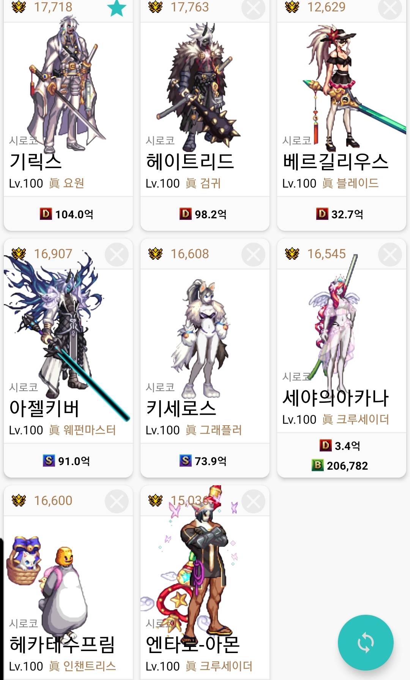
Task: Remove the 헤이트리드 card with X
Action: 253,8
